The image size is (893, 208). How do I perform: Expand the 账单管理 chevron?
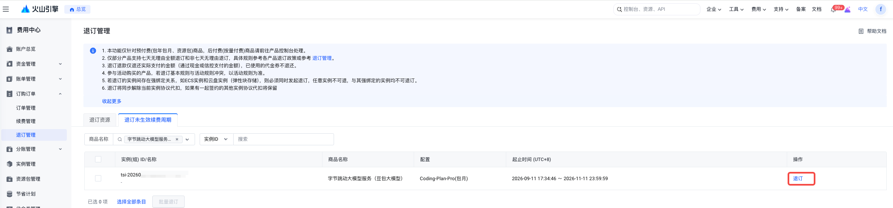(60, 79)
